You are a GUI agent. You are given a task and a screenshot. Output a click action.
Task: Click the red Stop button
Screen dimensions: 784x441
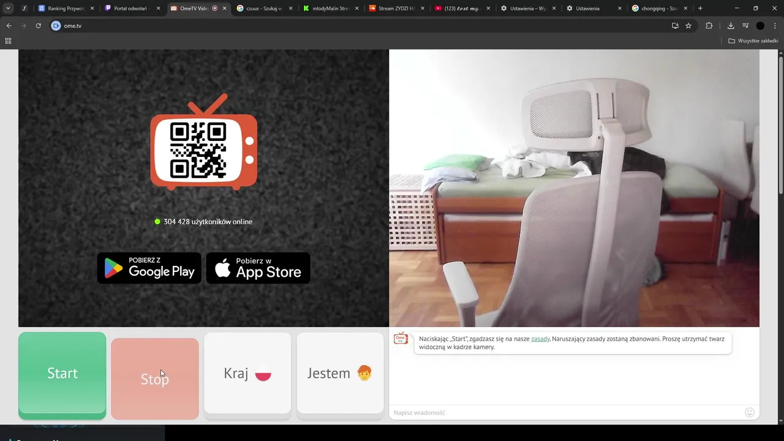(155, 379)
